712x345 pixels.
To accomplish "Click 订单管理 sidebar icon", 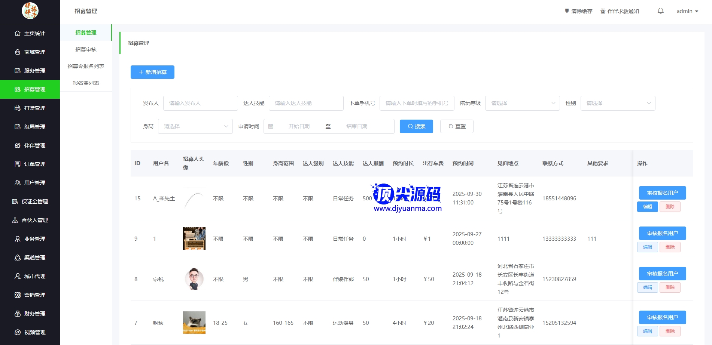I will click(18, 164).
